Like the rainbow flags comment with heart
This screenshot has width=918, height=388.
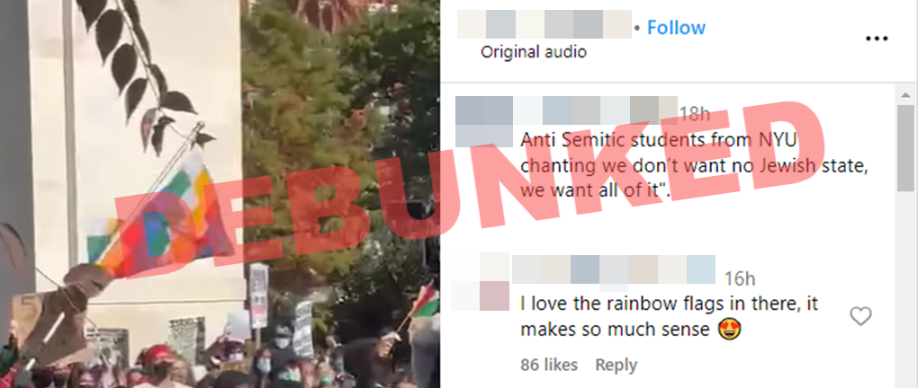coord(860,316)
